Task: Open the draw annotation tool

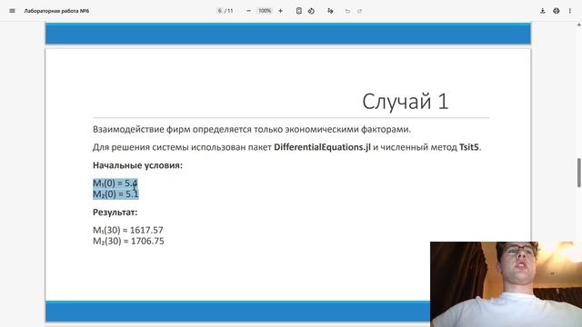Action: tap(330, 11)
